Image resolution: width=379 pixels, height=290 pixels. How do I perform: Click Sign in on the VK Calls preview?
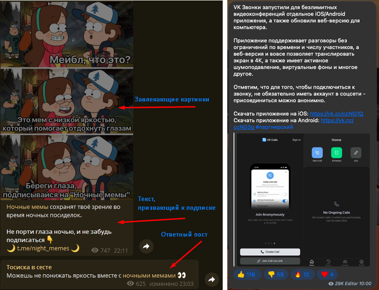(296, 140)
